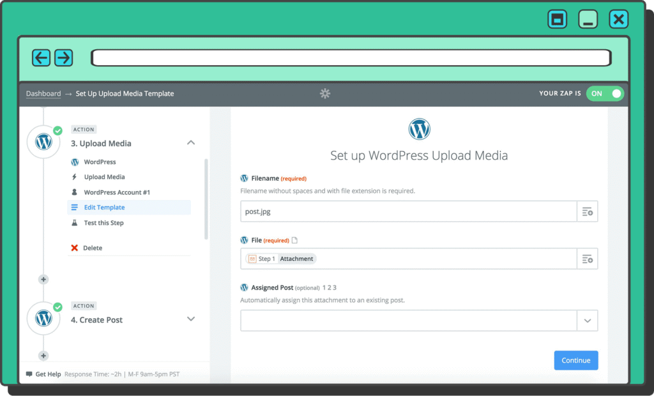Screen dimensions: 654x396
Task: Go to the Dashboard breadcrumb link
Action: pyautogui.click(x=43, y=94)
